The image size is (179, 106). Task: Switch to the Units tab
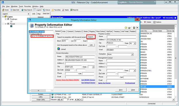pos(64,31)
